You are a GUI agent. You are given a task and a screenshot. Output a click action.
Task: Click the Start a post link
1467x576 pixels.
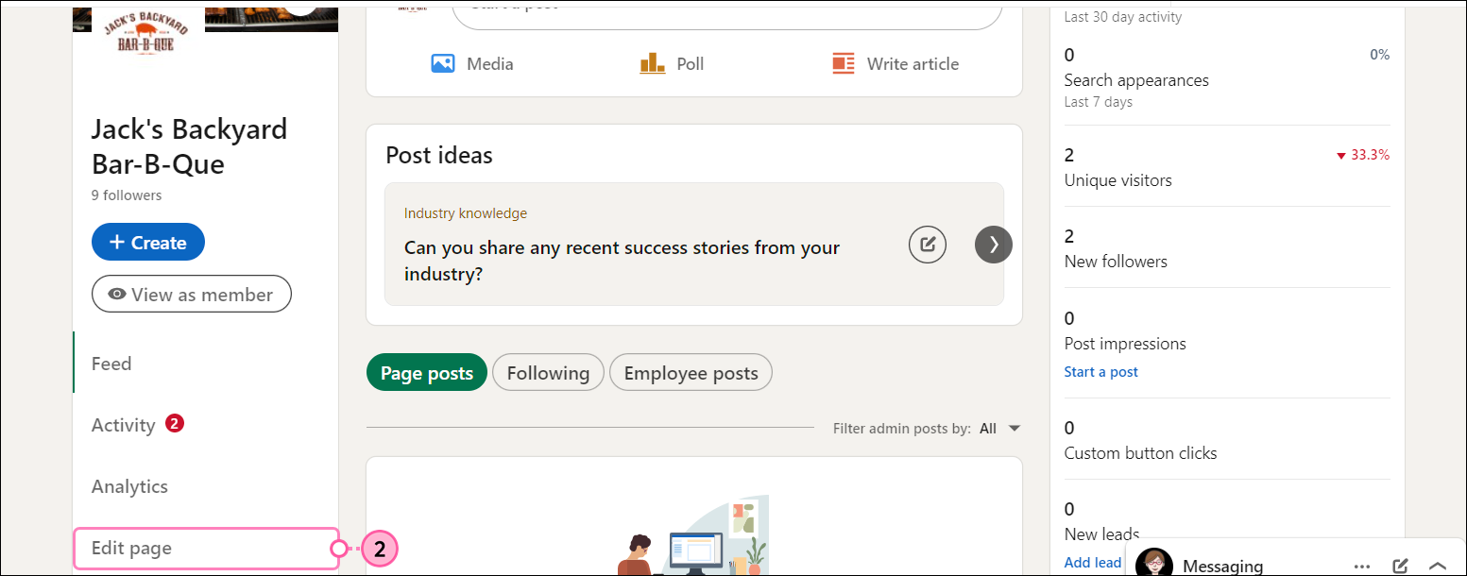point(1100,371)
